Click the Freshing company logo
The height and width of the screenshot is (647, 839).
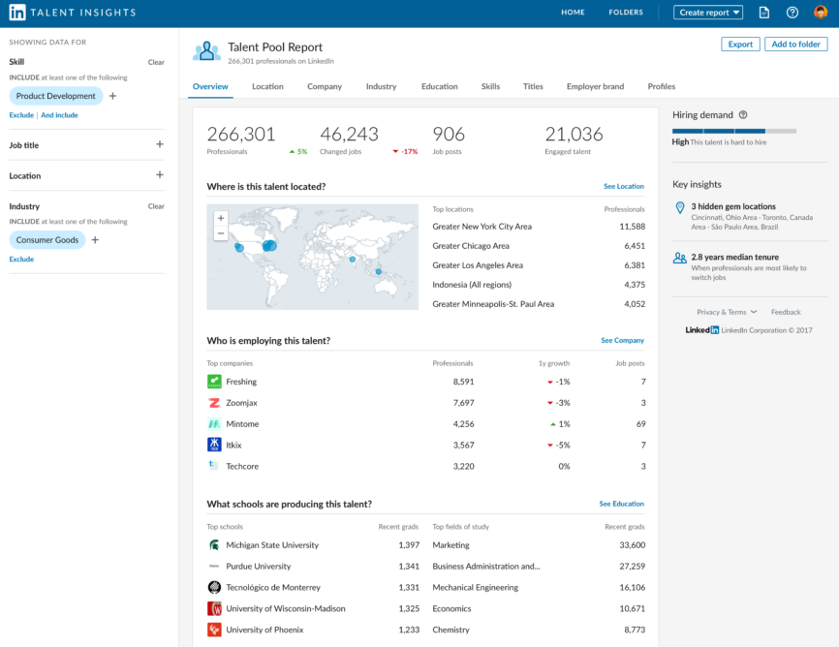tap(214, 382)
